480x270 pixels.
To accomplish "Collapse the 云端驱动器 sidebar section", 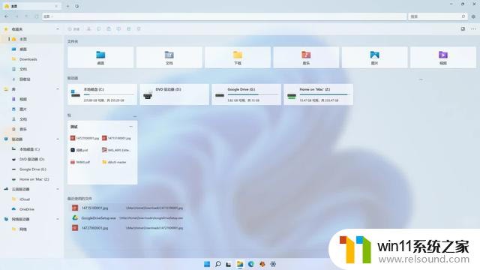I will [x=58, y=189].
